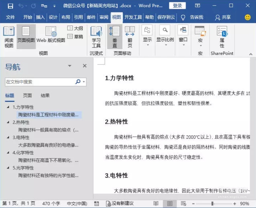Open the 审阅 ribbon tab
This screenshot has height=208, width=256.
(104, 17)
